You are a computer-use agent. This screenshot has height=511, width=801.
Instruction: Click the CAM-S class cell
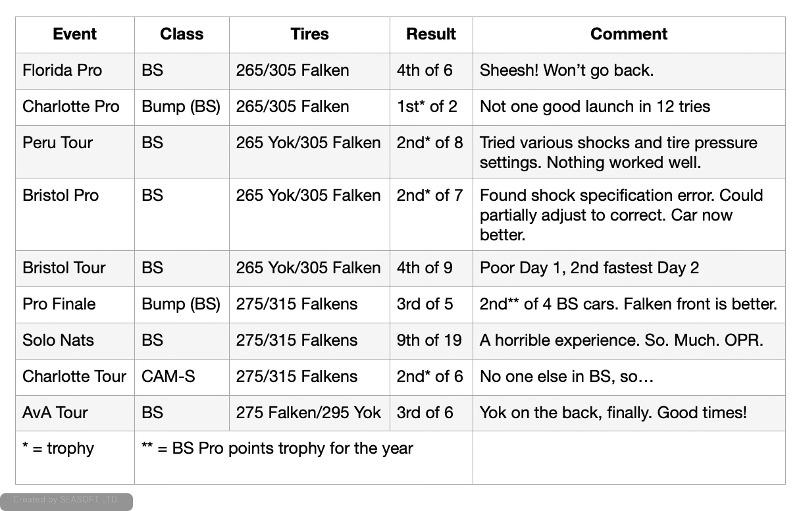[168, 377]
